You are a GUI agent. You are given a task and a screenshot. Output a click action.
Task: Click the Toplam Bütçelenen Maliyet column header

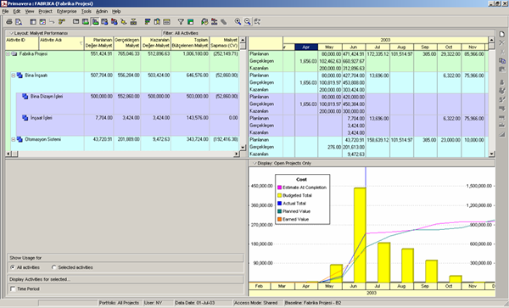pyautogui.click(x=190, y=43)
